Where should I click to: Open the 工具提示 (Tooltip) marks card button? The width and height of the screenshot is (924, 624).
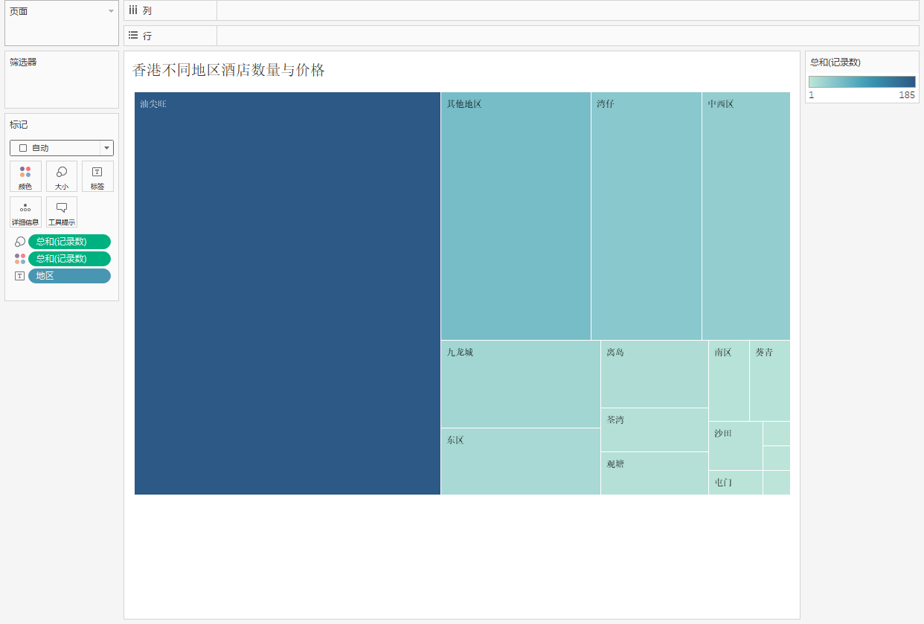click(x=62, y=212)
